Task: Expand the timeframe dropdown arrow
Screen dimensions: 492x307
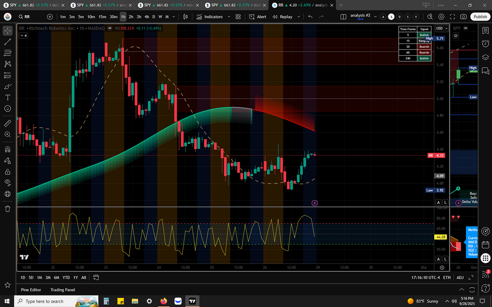Action: click(174, 17)
